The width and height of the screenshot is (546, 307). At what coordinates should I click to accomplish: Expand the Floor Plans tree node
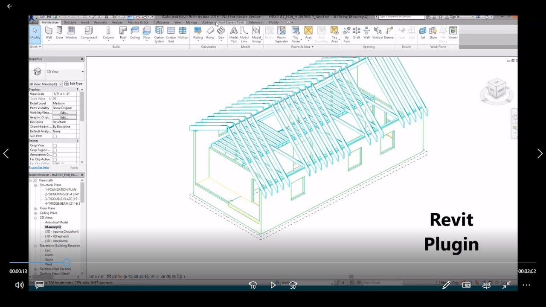[x=36, y=209]
